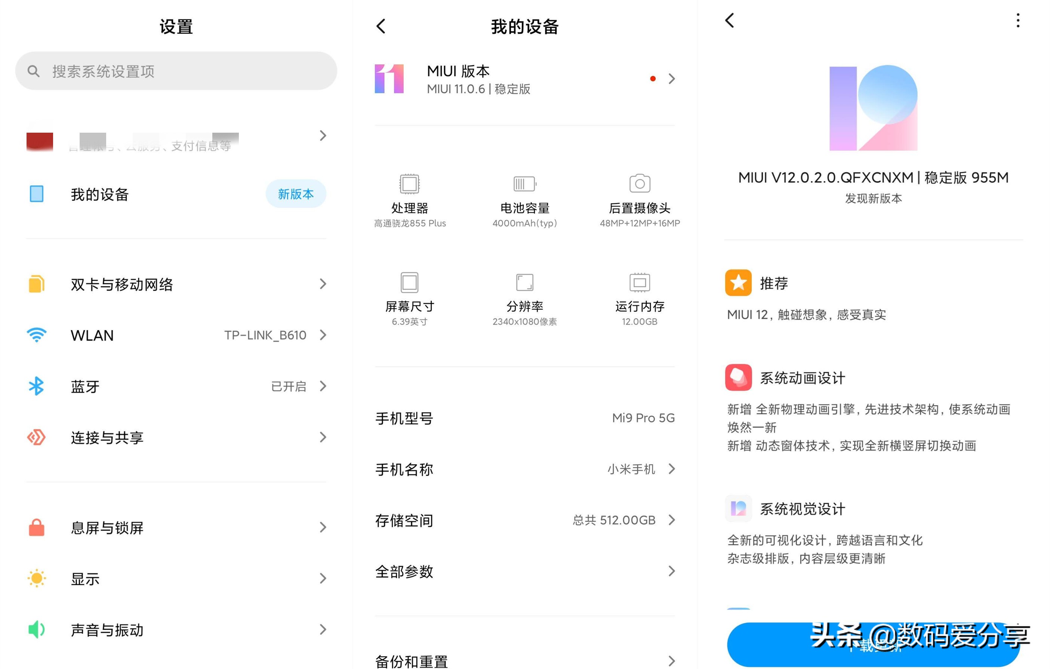Screen dimensions: 1050x669
Task: Click the red account avatar
Action: tap(40, 142)
